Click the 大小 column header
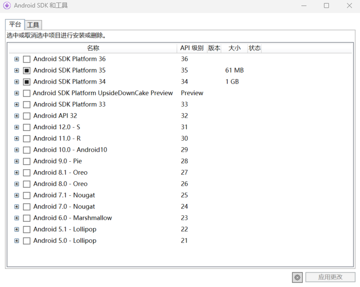 pyautogui.click(x=234, y=48)
